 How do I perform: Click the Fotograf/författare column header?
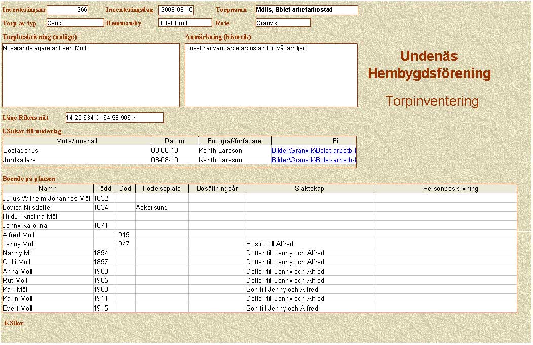(x=235, y=141)
